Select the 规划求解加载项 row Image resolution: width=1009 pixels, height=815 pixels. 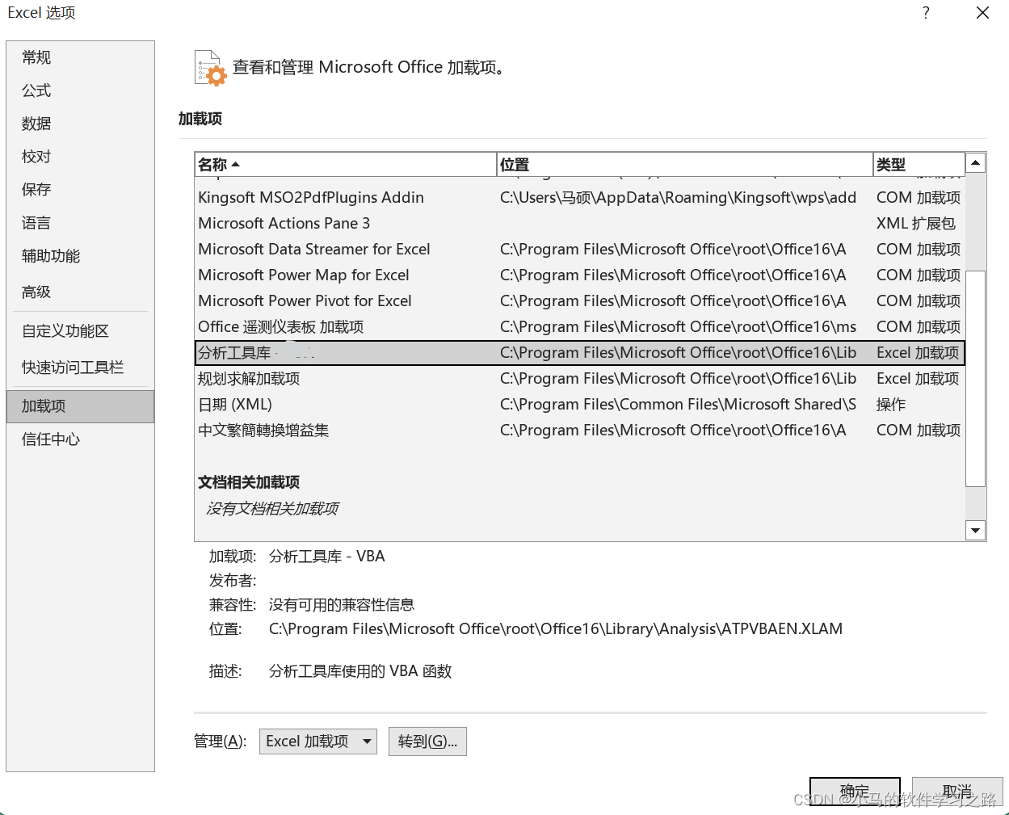pyautogui.click(x=580, y=379)
